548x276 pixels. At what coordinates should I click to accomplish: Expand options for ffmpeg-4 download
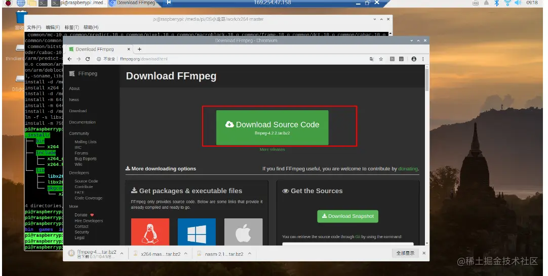(122, 254)
